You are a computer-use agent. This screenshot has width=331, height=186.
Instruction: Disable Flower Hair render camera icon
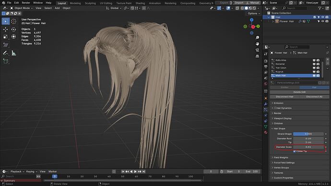(x=327, y=21)
